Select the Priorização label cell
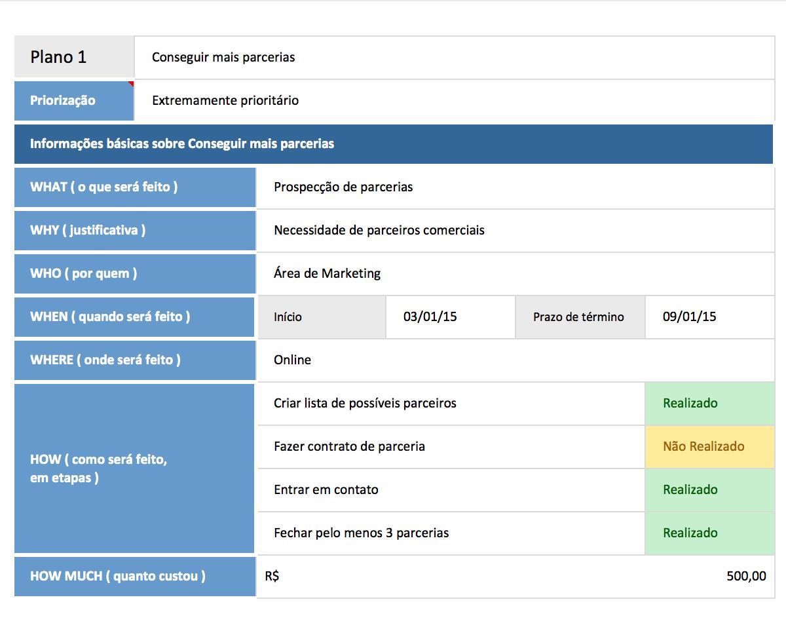 point(74,100)
